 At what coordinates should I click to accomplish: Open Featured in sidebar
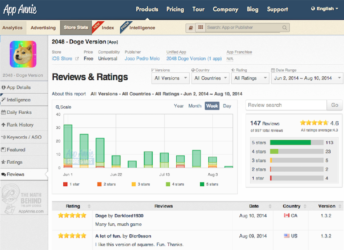pos(24,150)
